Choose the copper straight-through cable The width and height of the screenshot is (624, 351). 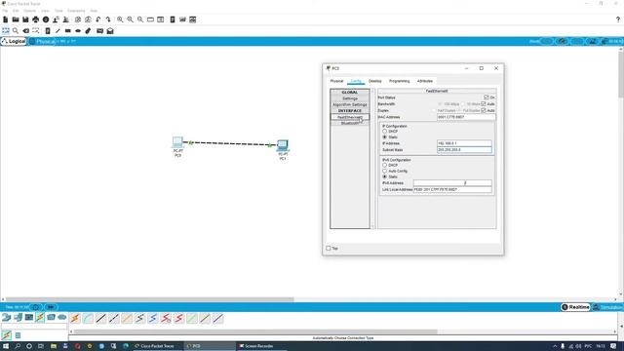tap(101, 318)
